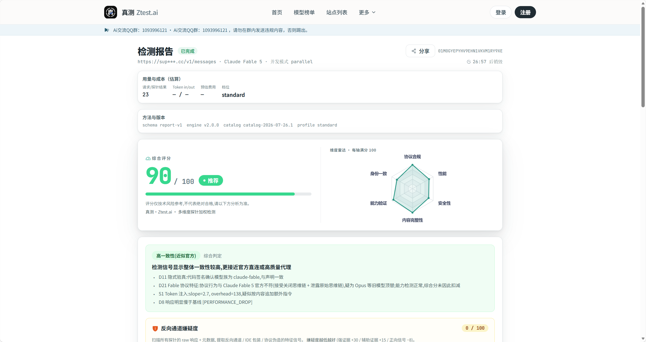Click the 综合判定 label
The width and height of the screenshot is (646, 342).
(x=213, y=256)
